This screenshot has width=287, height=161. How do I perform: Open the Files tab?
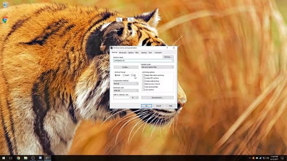click(137, 53)
